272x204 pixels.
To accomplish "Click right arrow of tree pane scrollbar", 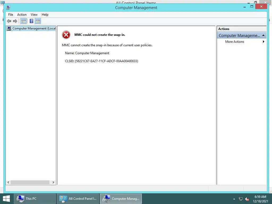I will pyautogui.click(x=53, y=182).
